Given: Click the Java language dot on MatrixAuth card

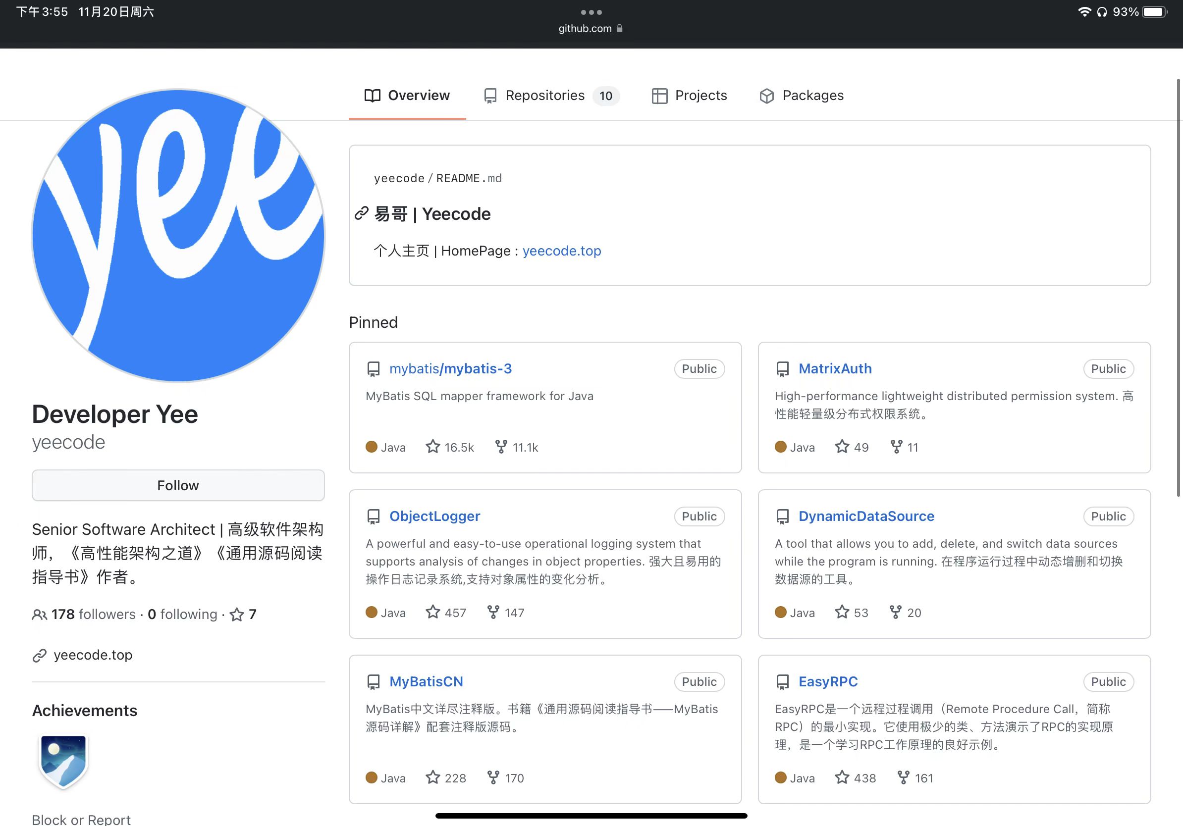Looking at the screenshot, I should (x=781, y=447).
